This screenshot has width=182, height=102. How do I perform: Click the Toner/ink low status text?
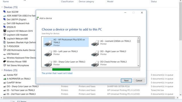point(157,90)
